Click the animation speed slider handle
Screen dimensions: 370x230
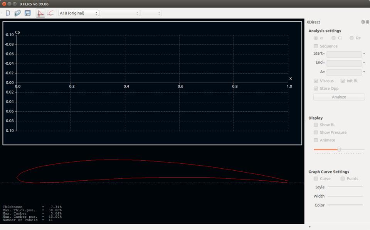pos(339,149)
